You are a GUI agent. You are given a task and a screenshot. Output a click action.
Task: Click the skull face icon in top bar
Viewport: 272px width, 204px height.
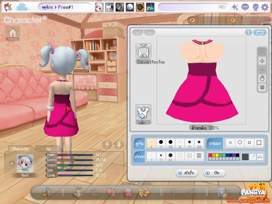256,7
